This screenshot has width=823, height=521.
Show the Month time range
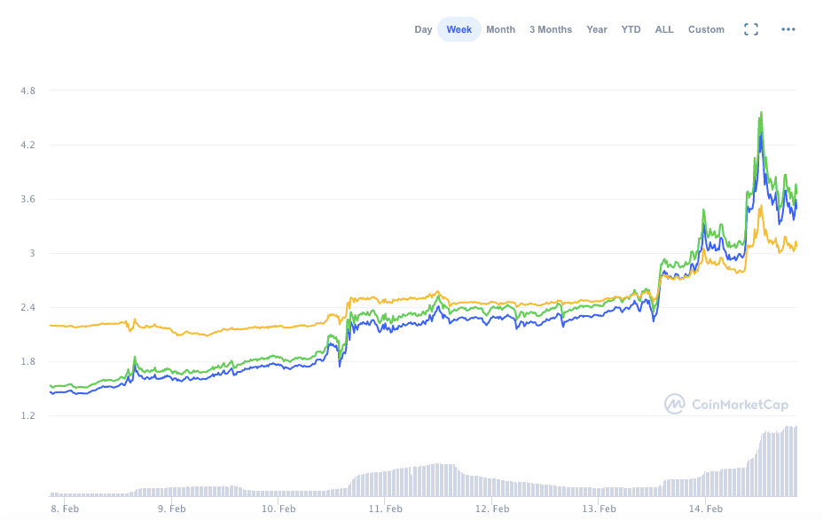pyautogui.click(x=500, y=29)
